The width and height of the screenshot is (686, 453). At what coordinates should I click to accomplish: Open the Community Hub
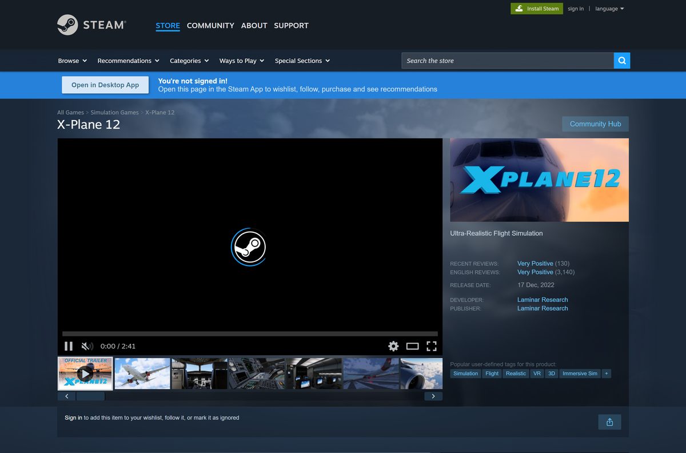click(595, 124)
